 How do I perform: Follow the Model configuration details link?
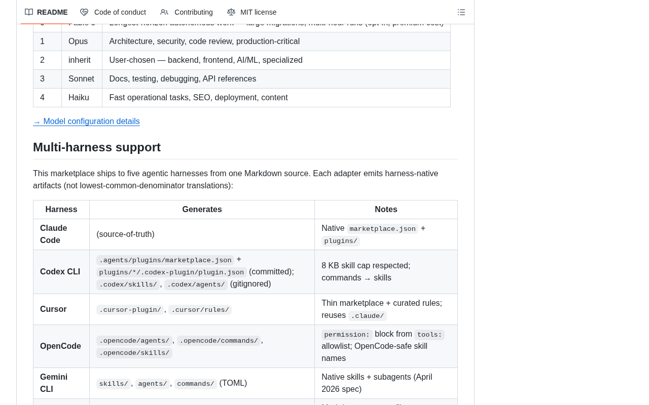[x=86, y=121]
